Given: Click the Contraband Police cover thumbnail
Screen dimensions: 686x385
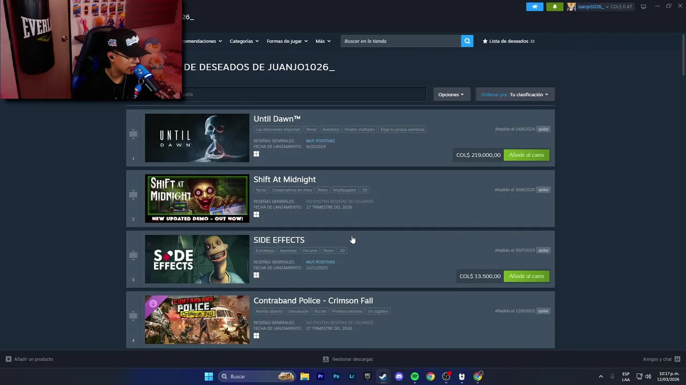Looking at the screenshot, I should click(x=197, y=320).
